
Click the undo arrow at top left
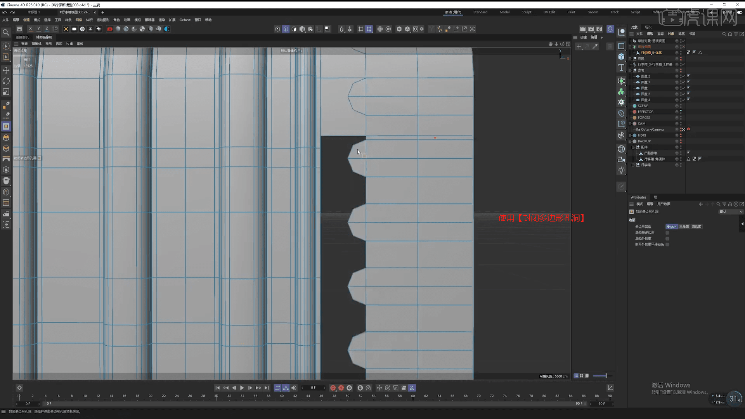[5, 12]
